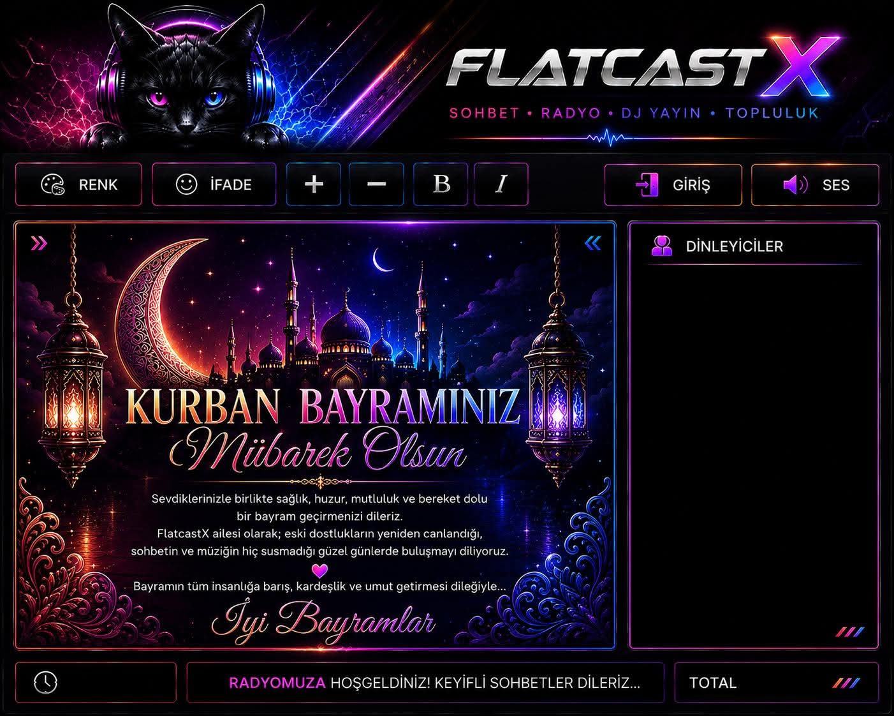
Task: Open the RENK color palette button
Action: [x=78, y=184]
